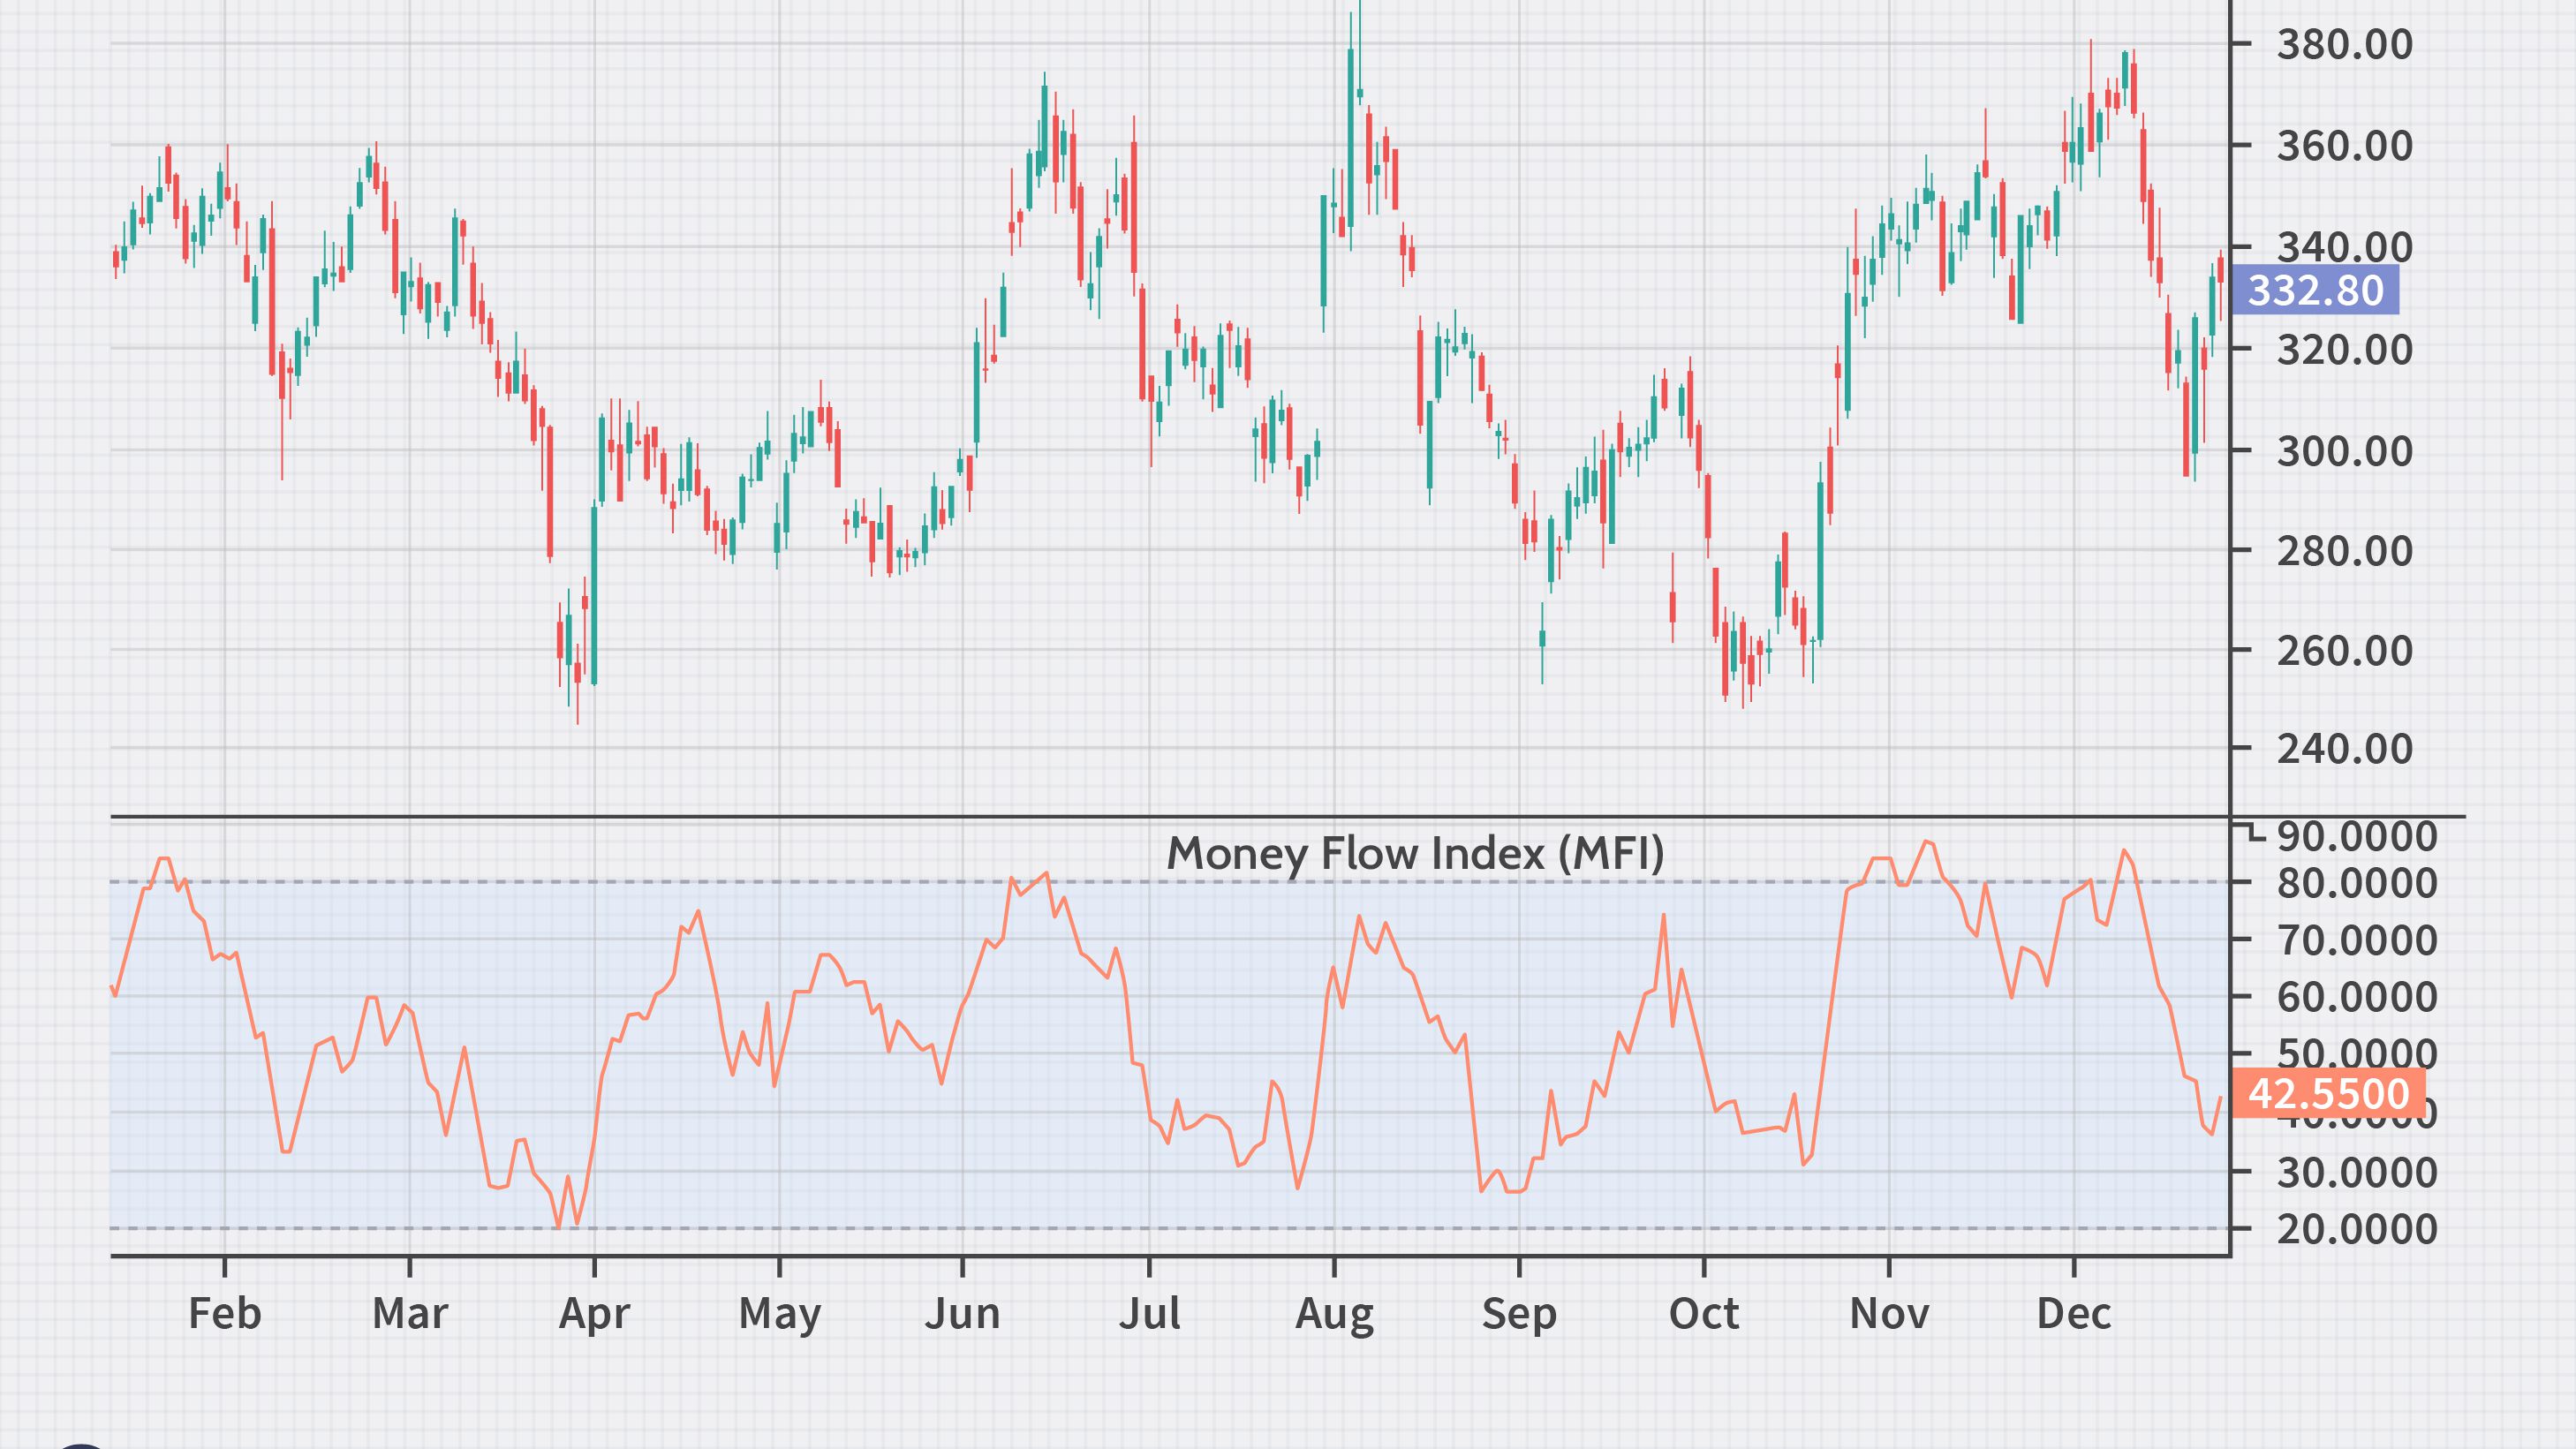Screen dimensions: 2576x1449
Task: Select the Dec month marker
Action: [x=2074, y=1313]
